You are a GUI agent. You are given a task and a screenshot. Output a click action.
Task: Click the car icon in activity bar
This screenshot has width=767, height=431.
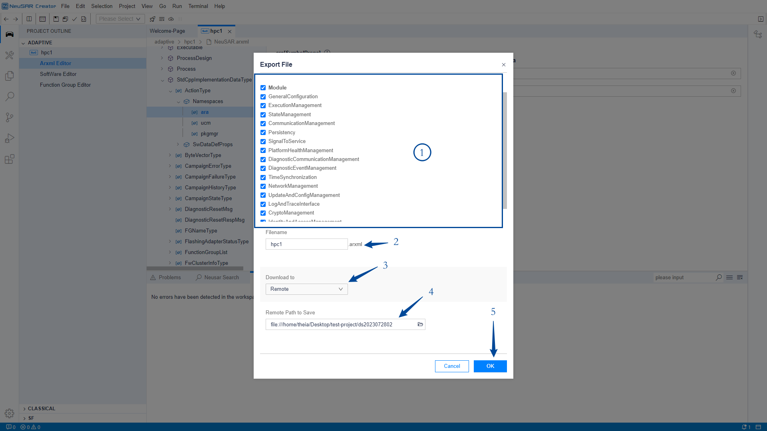click(x=10, y=34)
